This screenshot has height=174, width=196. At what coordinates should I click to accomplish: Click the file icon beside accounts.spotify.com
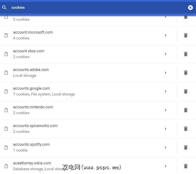[6, 147]
